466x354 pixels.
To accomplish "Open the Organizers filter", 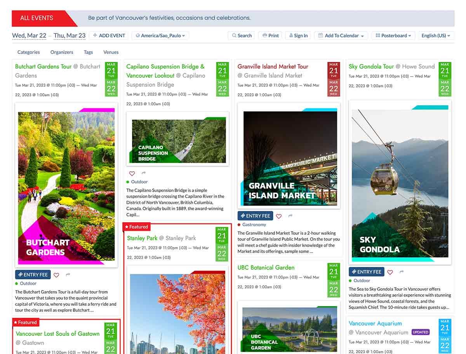I will coord(62,52).
